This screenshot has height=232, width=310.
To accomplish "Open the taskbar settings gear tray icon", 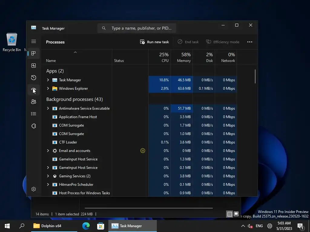I will tap(270, 226).
